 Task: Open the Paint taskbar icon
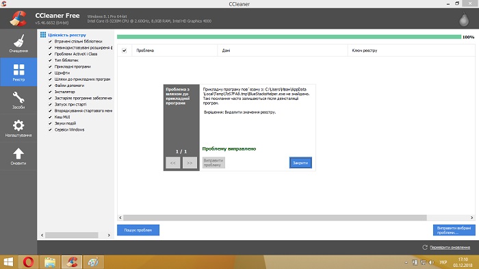coord(93,262)
